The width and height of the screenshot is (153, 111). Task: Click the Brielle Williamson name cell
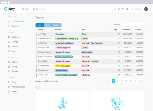pyautogui.click(x=45, y=57)
